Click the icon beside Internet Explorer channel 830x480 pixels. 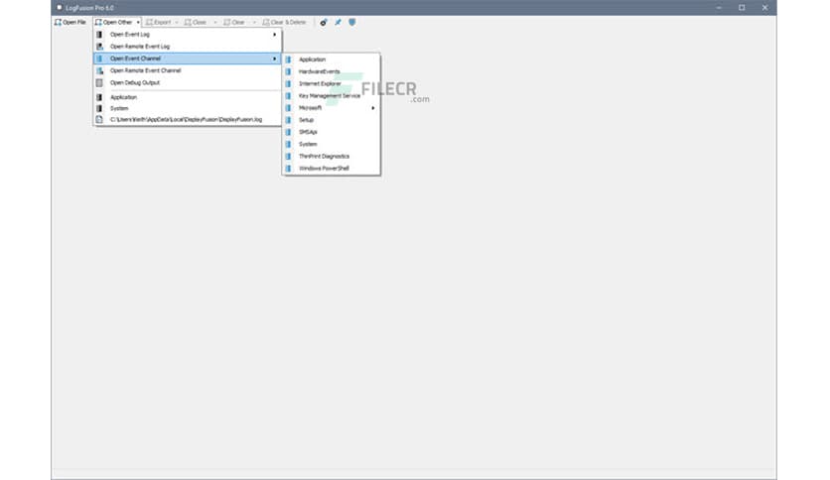(x=289, y=84)
